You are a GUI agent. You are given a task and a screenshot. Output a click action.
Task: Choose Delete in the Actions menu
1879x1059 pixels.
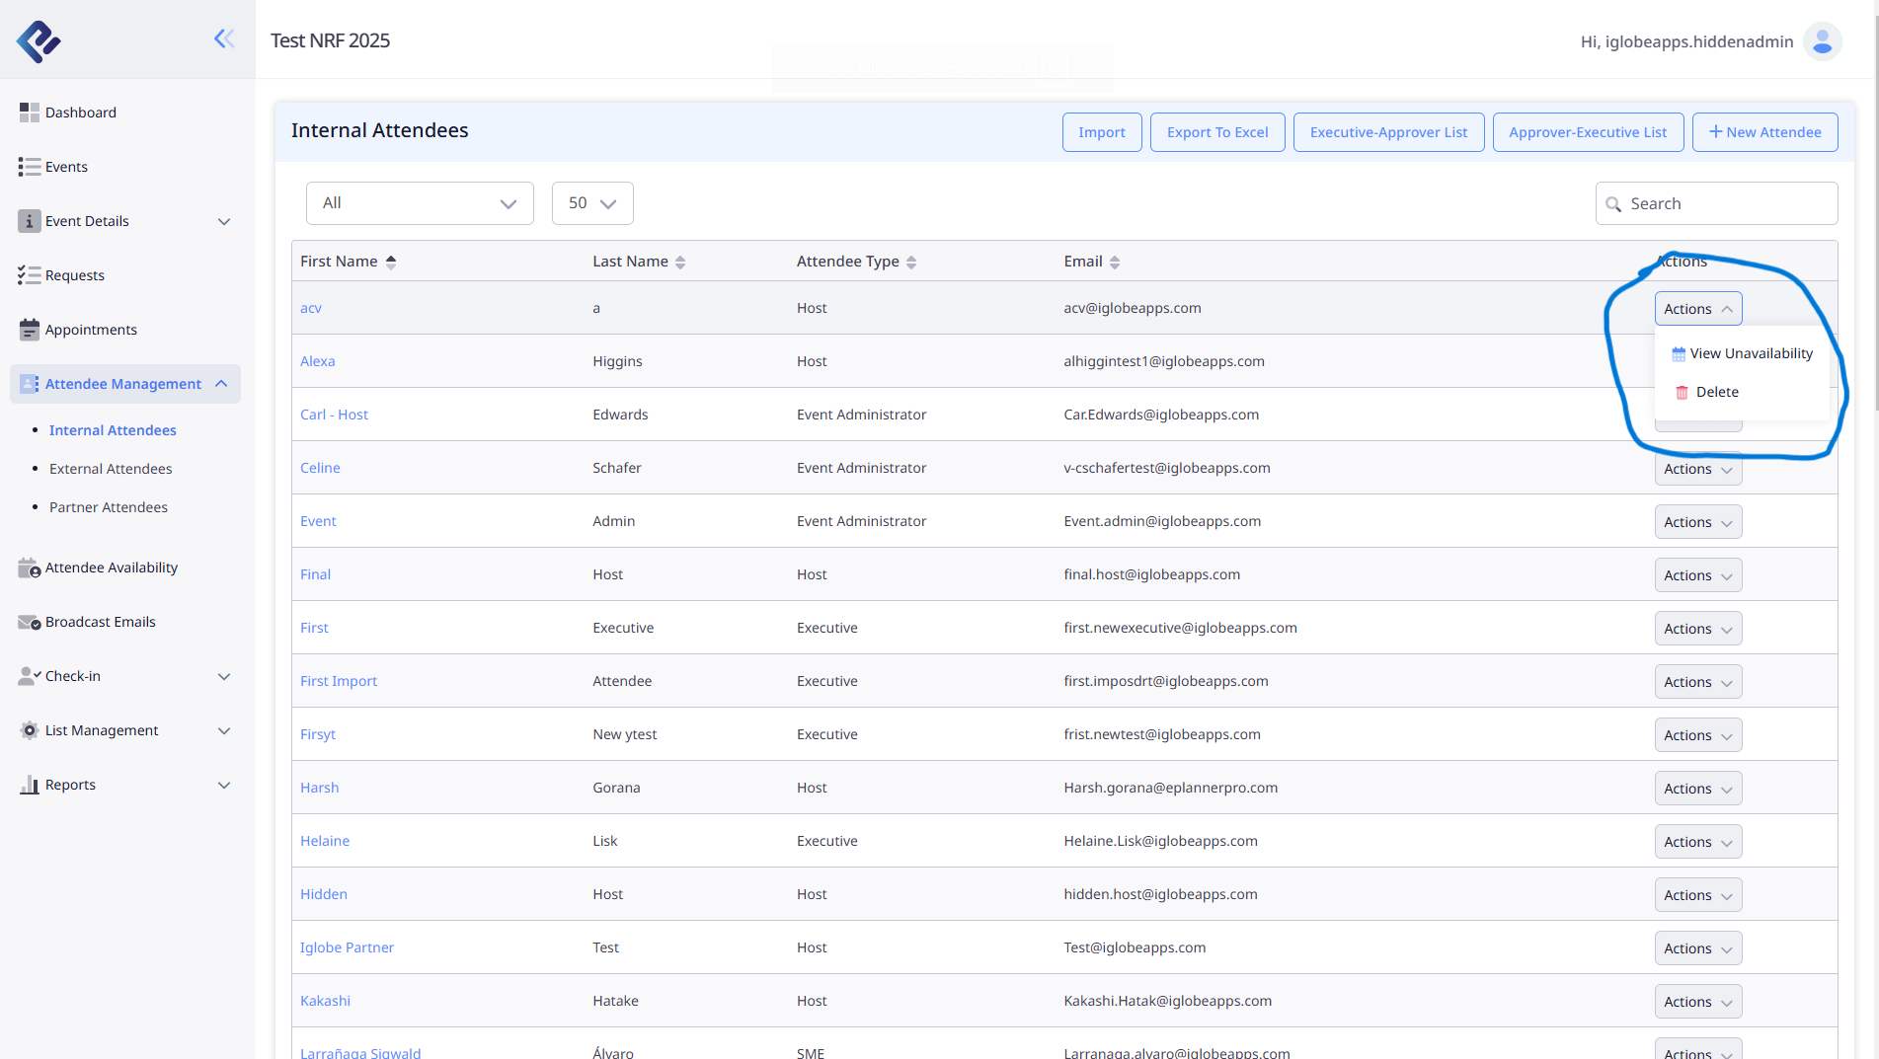tap(1717, 392)
